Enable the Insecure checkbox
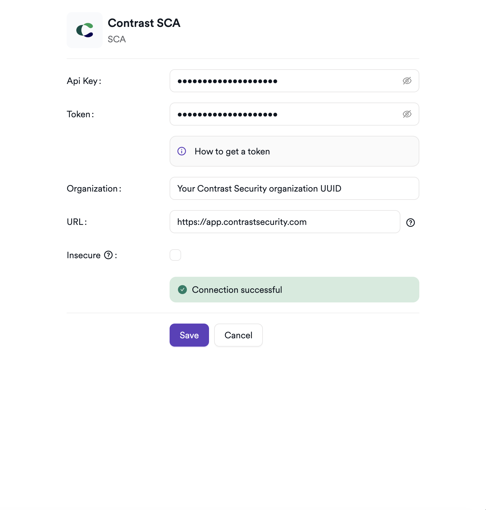The width and height of the screenshot is (486, 510). (175, 255)
